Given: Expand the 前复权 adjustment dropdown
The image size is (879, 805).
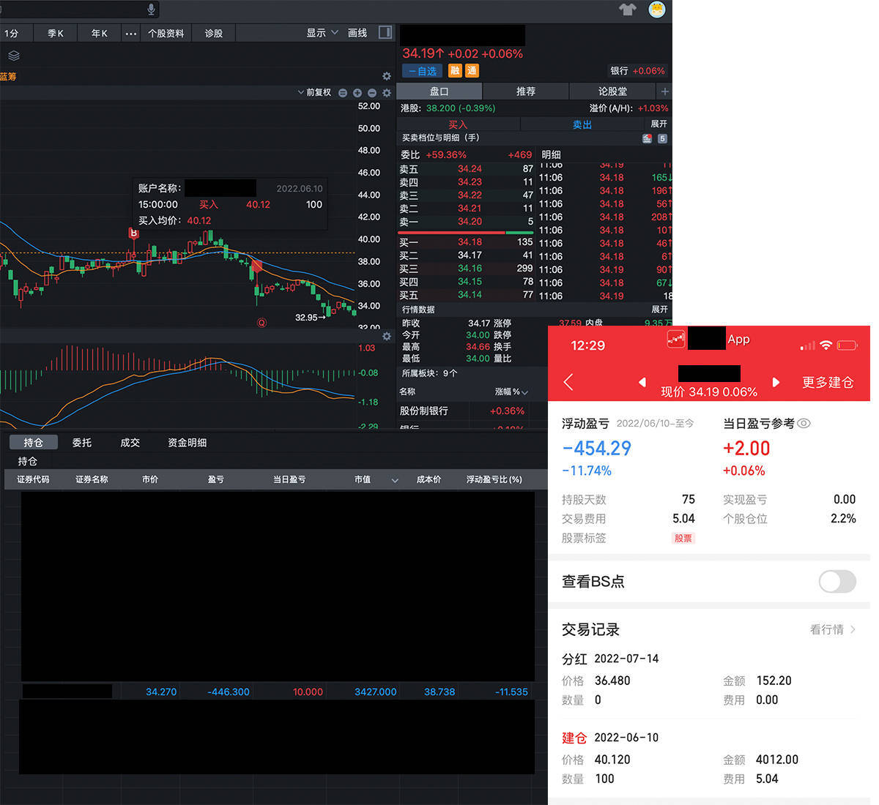Looking at the screenshot, I should coord(316,92).
